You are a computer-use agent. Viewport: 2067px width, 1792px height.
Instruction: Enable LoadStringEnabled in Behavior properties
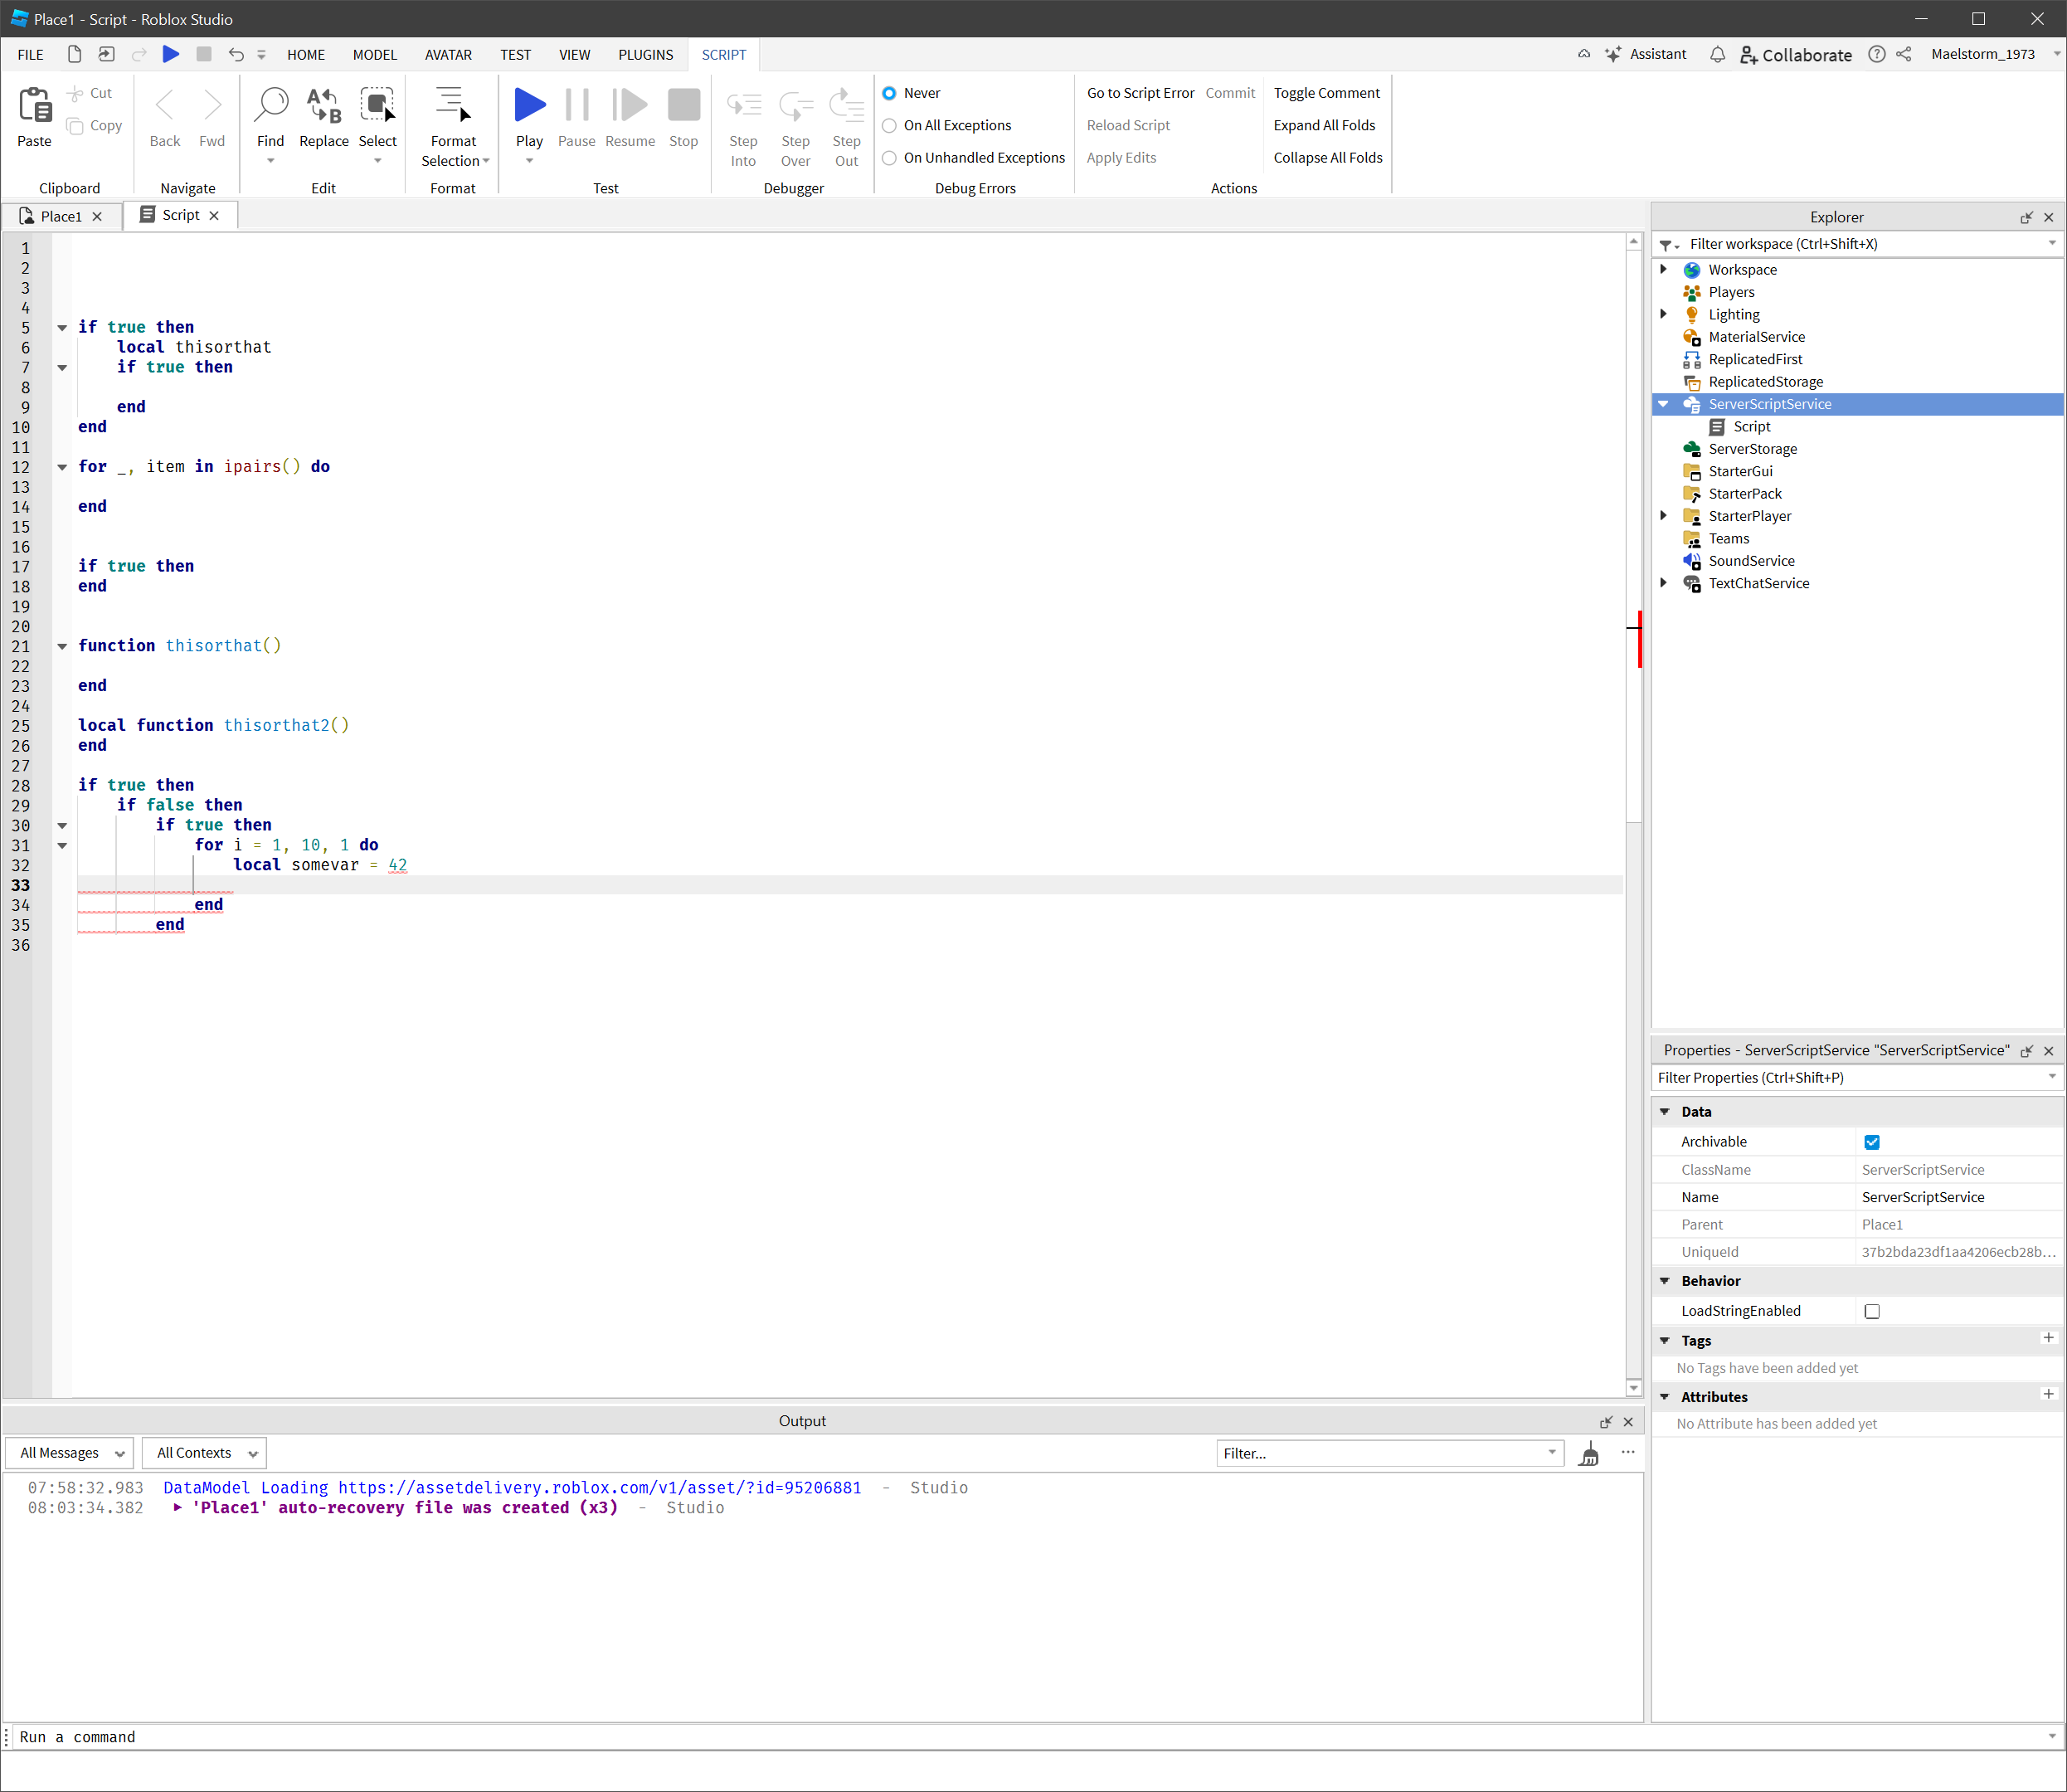(1873, 1311)
